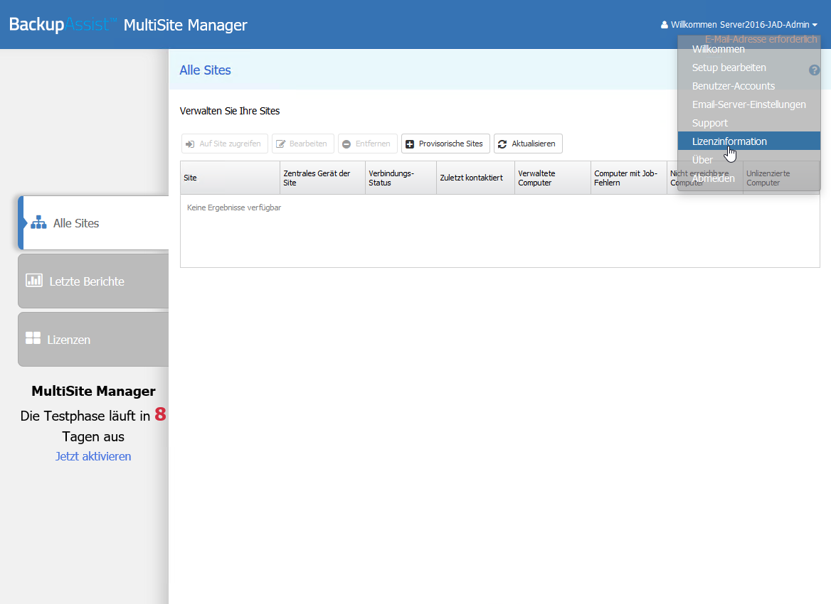The height and width of the screenshot is (604, 831).
Task: Open Provisorische Sites
Action: coord(445,144)
